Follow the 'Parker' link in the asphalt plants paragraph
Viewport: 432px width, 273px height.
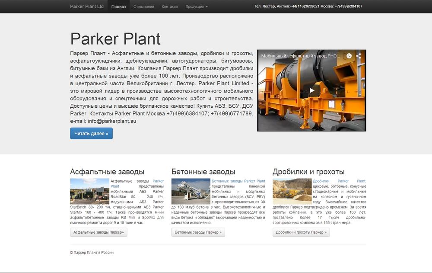click(158, 181)
